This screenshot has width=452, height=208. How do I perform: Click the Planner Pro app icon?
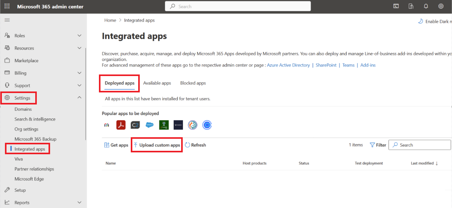coord(164,125)
